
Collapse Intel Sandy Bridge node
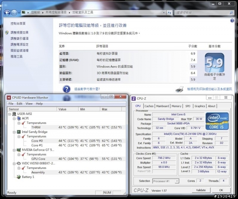click(14, 132)
